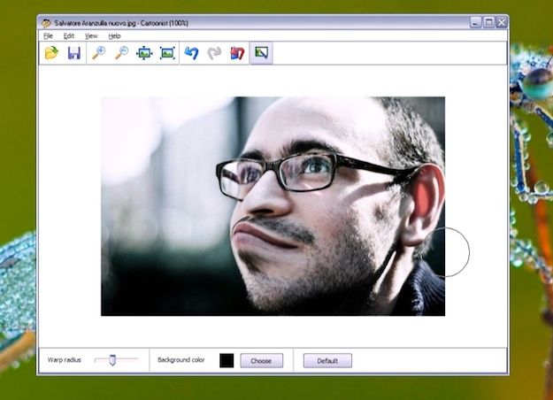Image resolution: width=553 pixels, height=400 pixels.
Task: Open the File menu
Action: pos(48,36)
